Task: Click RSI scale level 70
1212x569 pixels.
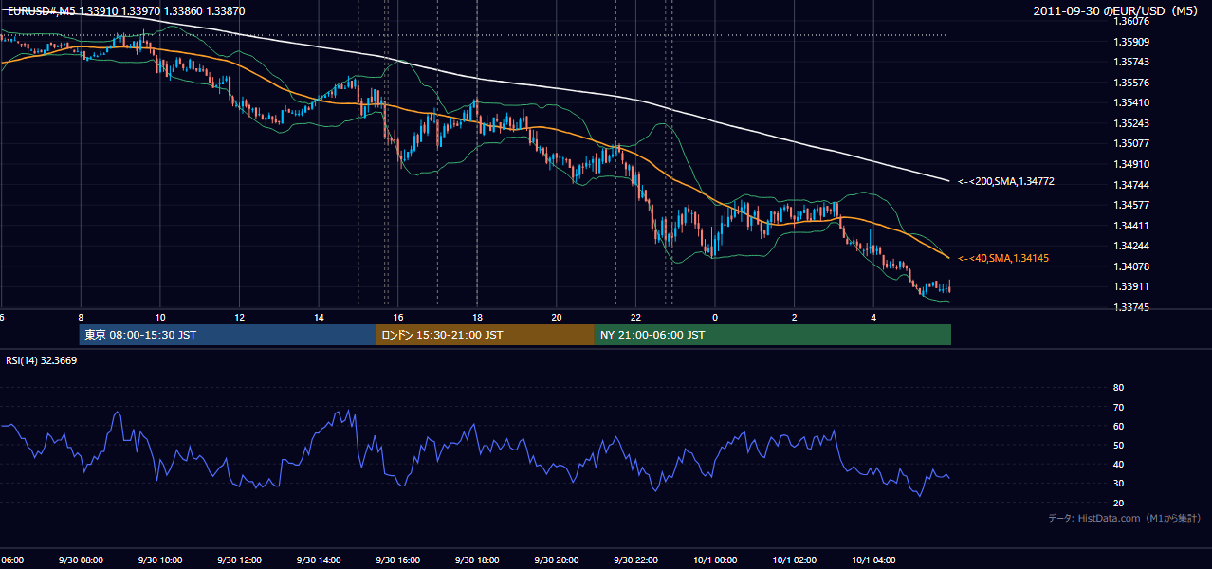Action: [1118, 407]
